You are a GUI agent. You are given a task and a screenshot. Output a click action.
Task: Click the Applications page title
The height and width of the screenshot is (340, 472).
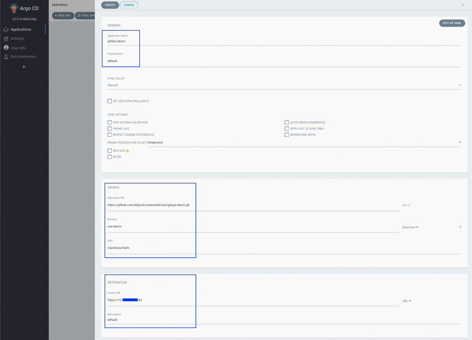tap(59, 5)
